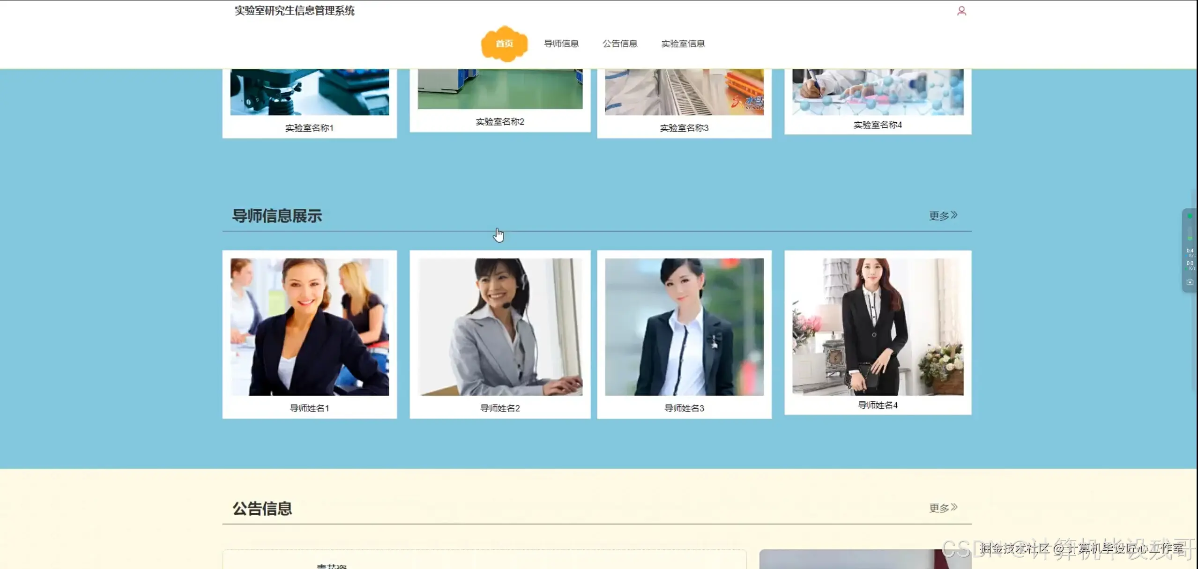Click the user profile icon at top right
Viewport: 1198px width, 569px height.
962,10
